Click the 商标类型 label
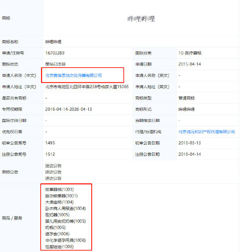The height and width of the screenshot is (252, 244). (x=143, y=98)
